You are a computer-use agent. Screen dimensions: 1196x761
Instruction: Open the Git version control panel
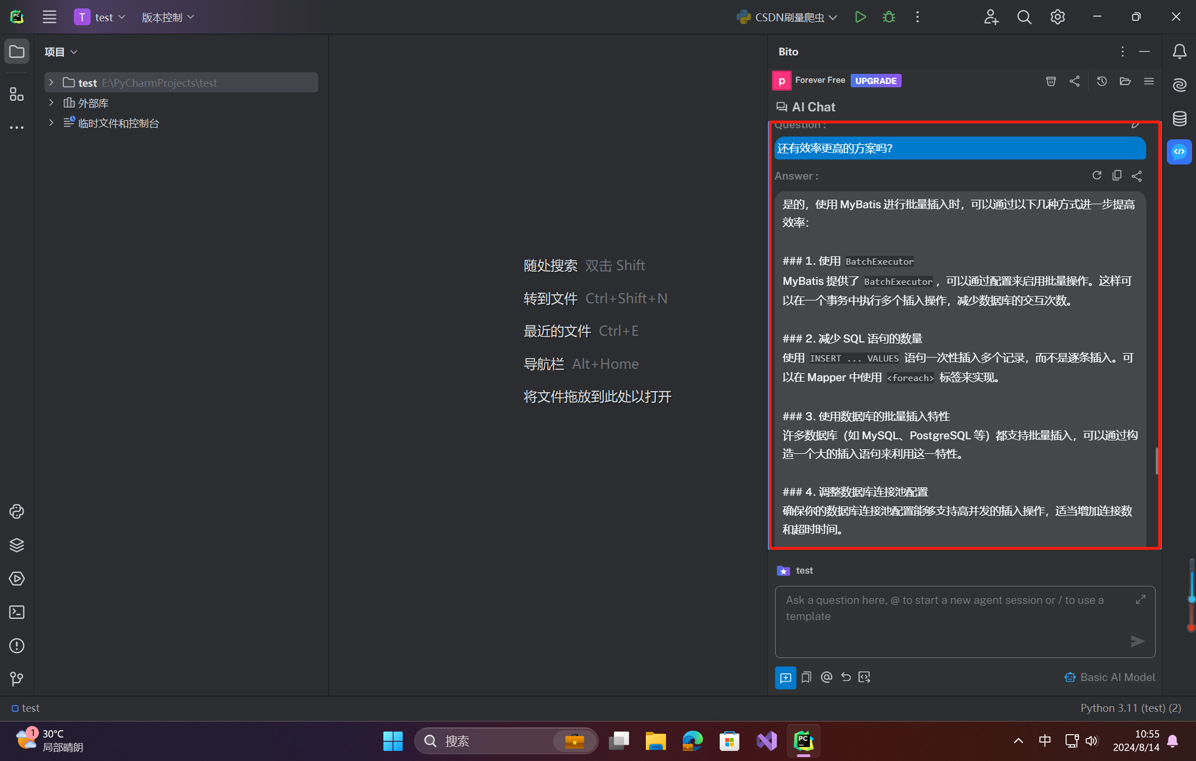16,679
